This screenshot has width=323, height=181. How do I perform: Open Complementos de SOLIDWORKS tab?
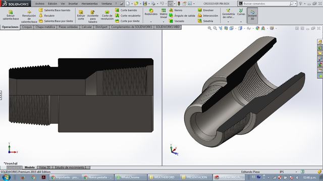click(x=132, y=27)
